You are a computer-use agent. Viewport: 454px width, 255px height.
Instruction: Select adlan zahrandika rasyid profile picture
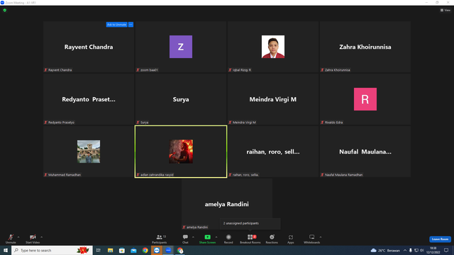(x=181, y=152)
